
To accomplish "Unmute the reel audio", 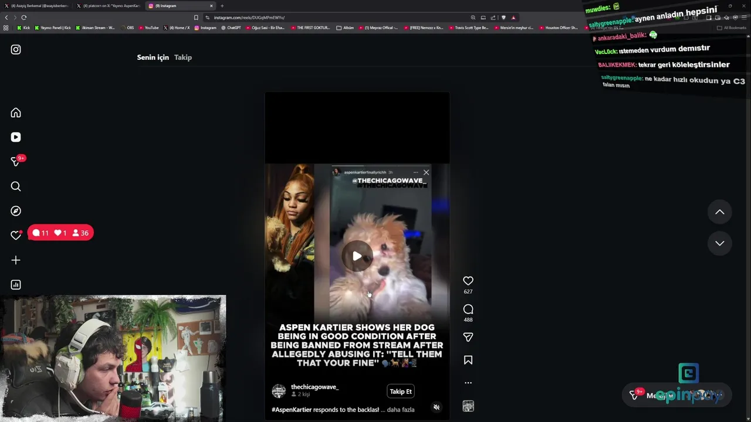I will pyautogui.click(x=436, y=407).
